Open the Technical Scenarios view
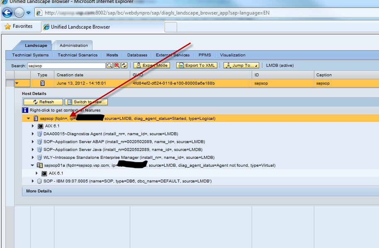379x248 pixels. tap(78, 55)
